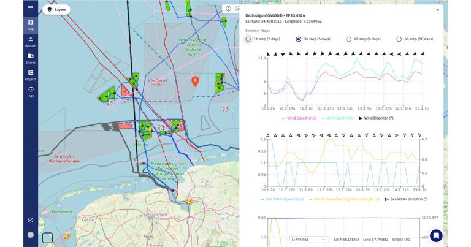Screen dimensions: 471x247
Task: Toggle Sea Surface Wave Significant Height legend
Action: pyautogui.click(x=344, y=199)
